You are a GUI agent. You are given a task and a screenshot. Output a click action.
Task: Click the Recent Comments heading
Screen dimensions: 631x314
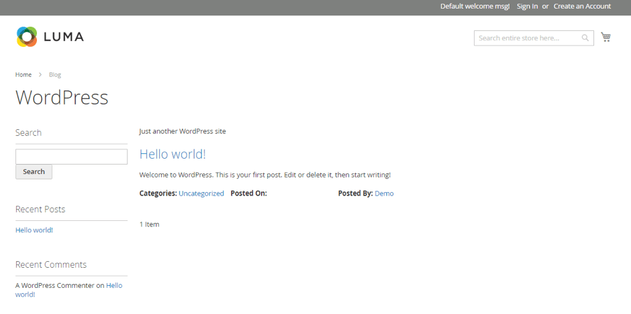tap(51, 264)
